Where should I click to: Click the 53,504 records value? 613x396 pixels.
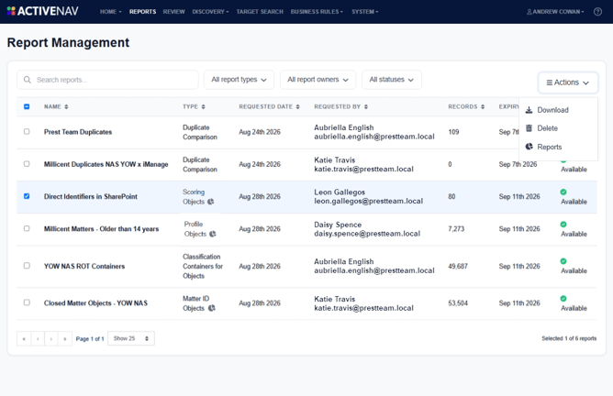[x=457, y=303]
